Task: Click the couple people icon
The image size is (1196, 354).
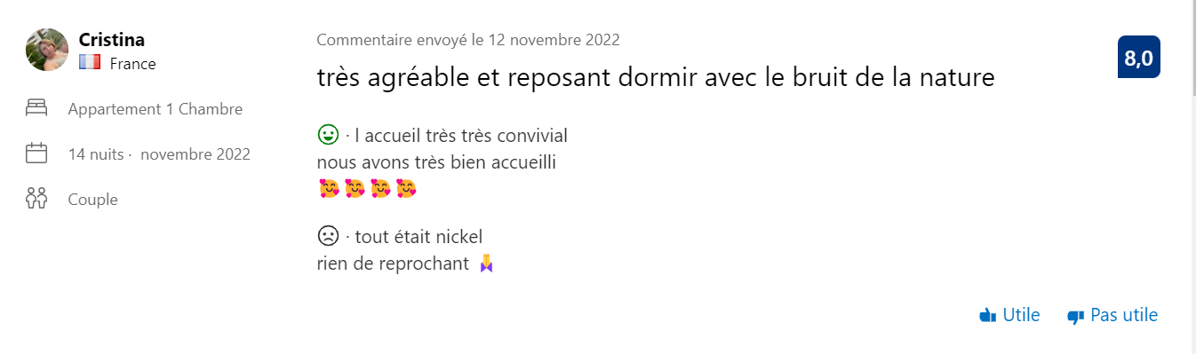Action: coord(36,199)
